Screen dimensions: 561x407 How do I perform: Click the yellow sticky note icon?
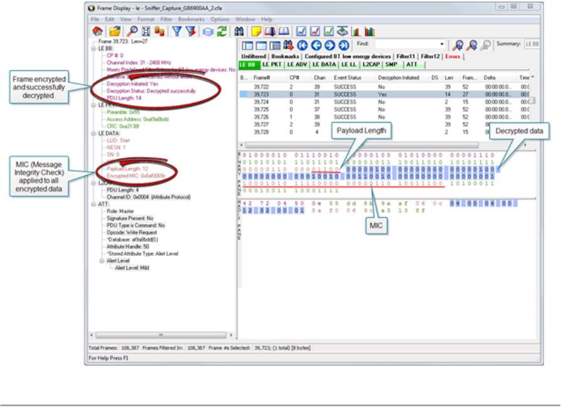(x=256, y=31)
